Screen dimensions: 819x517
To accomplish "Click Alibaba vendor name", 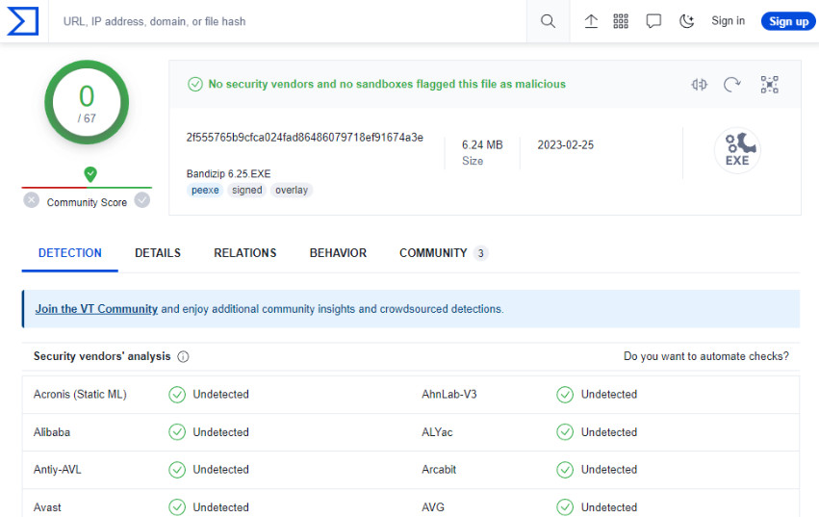I will coord(52,432).
